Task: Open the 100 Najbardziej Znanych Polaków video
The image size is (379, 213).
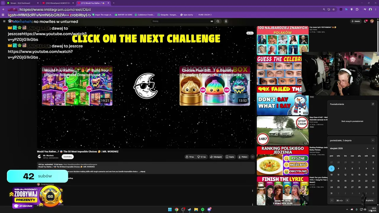Action: [x=282, y=40]
